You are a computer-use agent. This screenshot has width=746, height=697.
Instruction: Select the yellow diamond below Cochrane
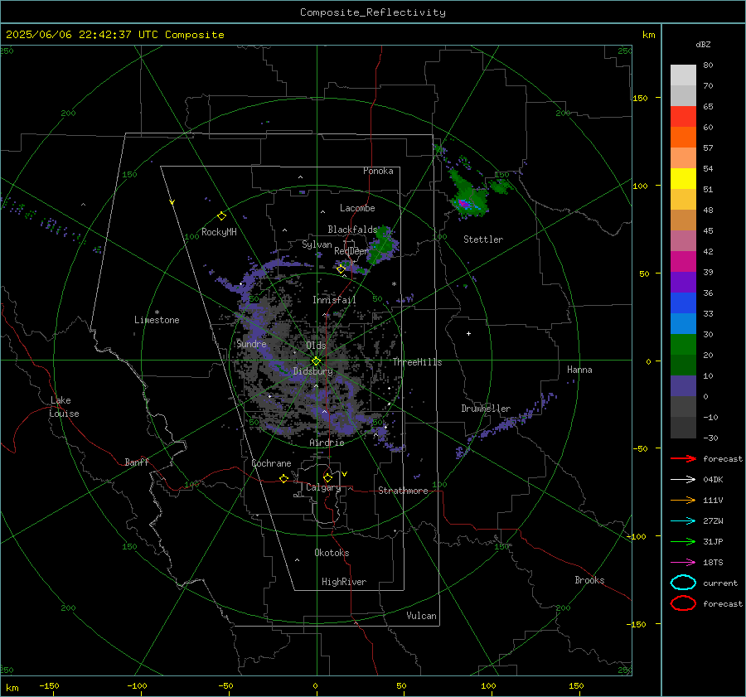[x=283, y=479]
